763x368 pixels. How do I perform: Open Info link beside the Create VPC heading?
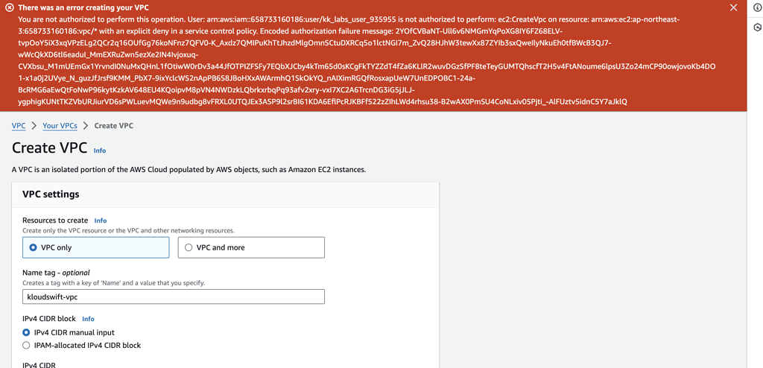[99, 150]
